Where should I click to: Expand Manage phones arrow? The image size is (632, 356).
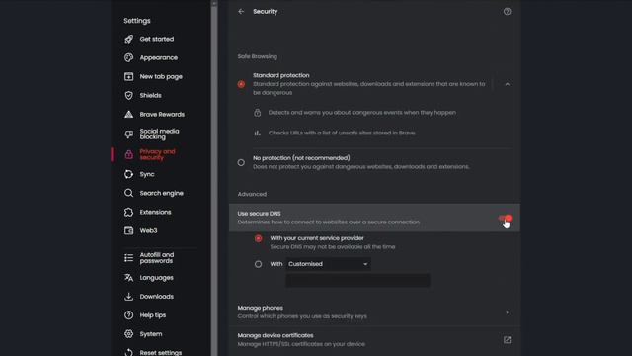[507, 312]
